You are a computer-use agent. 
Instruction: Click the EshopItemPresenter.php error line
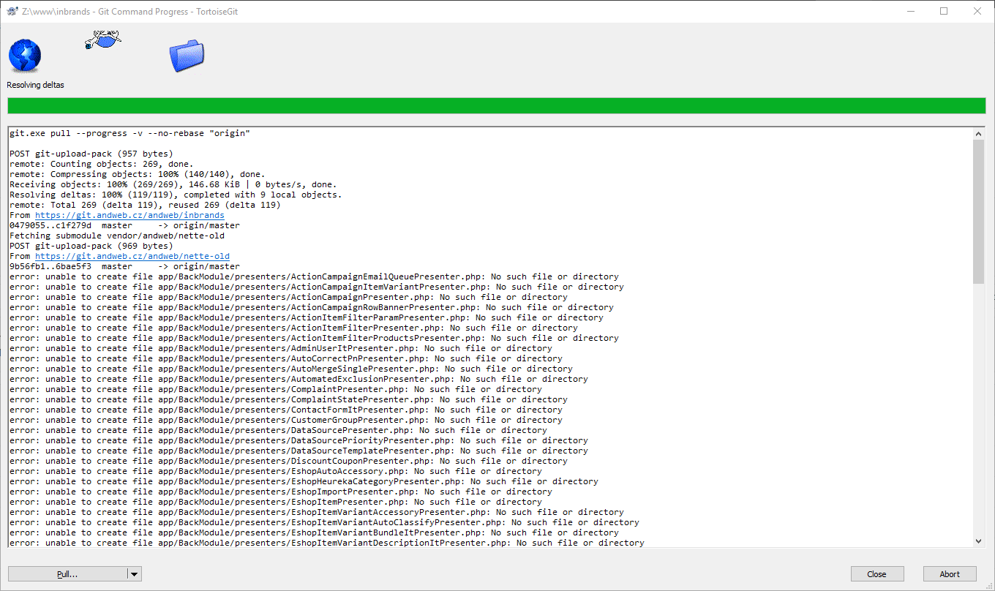276,502
